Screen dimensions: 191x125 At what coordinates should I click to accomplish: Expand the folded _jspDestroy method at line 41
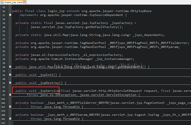[10, 83]
